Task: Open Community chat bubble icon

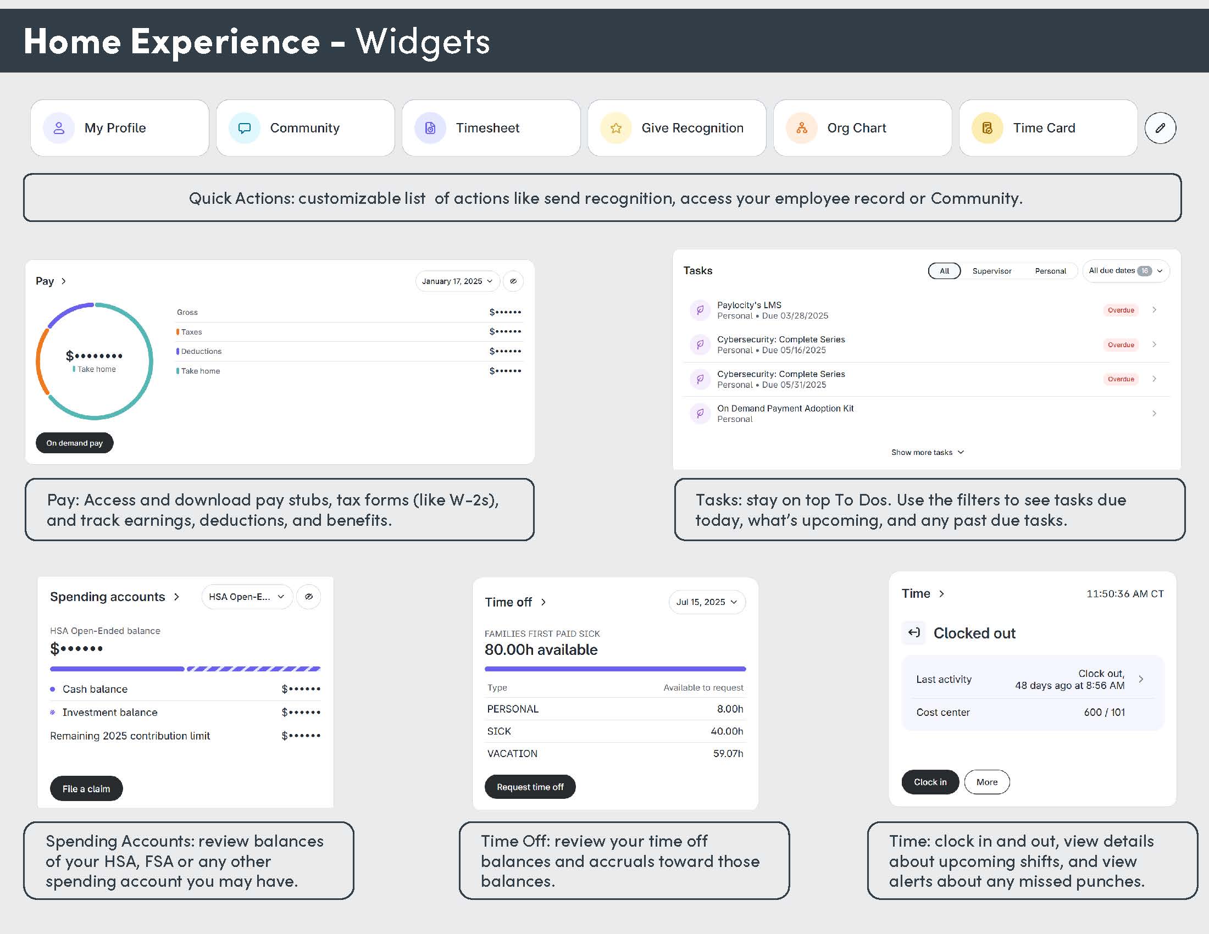Action: (244, 128)
